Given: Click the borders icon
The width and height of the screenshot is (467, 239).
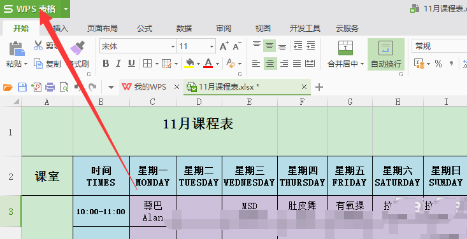Looking at the screenshot, I should (x=147, y=64).
